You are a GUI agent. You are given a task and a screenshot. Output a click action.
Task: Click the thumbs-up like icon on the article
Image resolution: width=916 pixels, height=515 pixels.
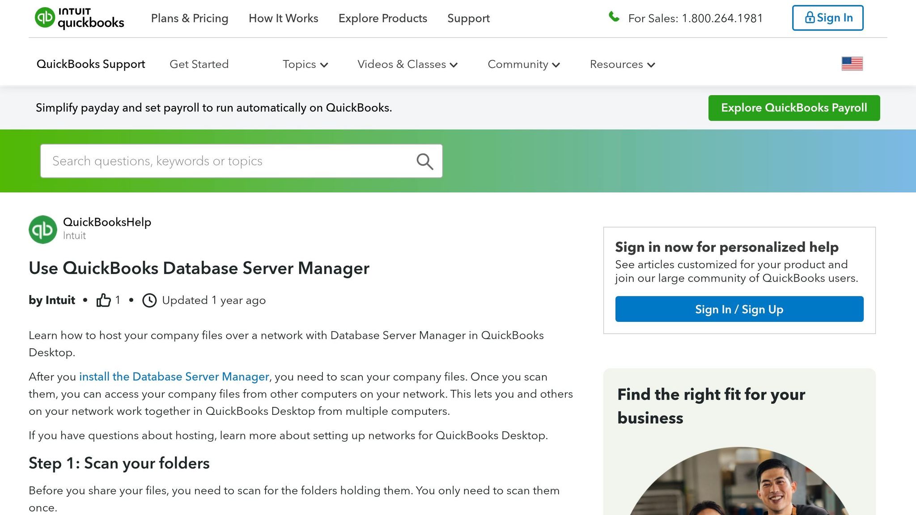103,300
